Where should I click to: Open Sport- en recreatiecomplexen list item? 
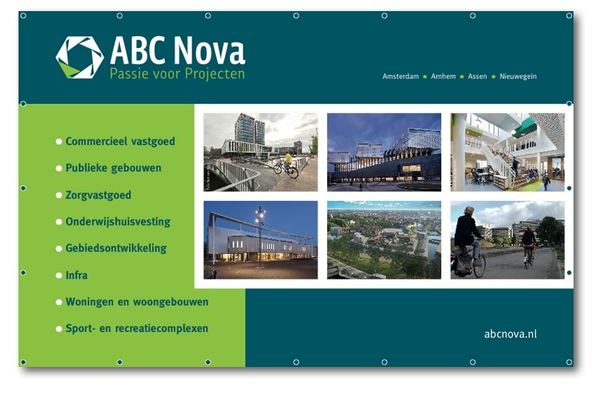pyautogui.click(x=137, y=329)
